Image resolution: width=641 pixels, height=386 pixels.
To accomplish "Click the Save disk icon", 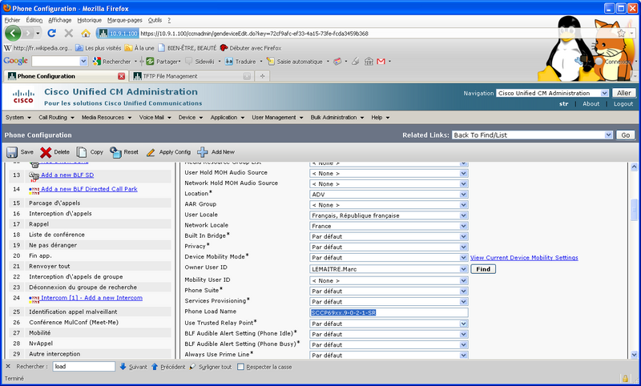I will [x=12, y=151].
